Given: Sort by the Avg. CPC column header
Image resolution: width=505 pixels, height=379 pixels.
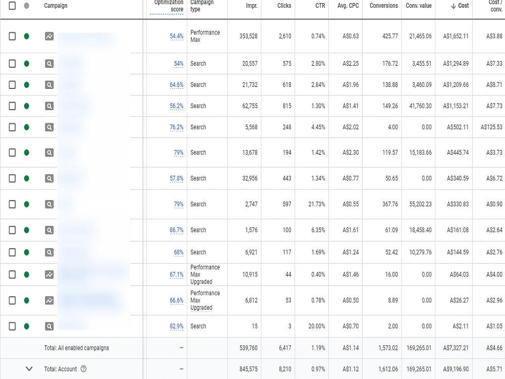Looking at the screenshot, I should [348, 6].
